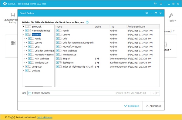Sort by Name column header

point(75,27)
